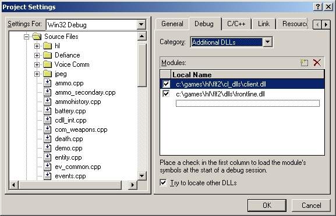Select com_weapons.cpp in the tree

81,129
